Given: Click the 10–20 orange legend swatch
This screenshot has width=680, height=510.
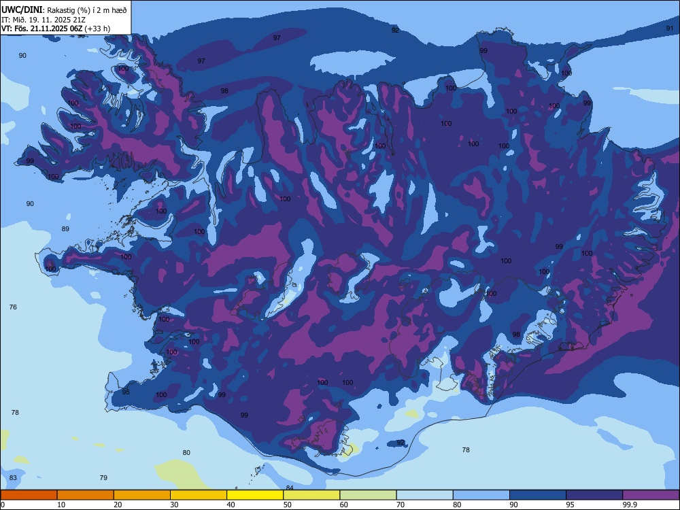Looking at the screenshot, I should [x=86, y=495].
